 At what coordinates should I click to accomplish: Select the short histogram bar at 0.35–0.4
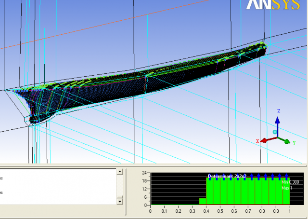pos(203,201)
